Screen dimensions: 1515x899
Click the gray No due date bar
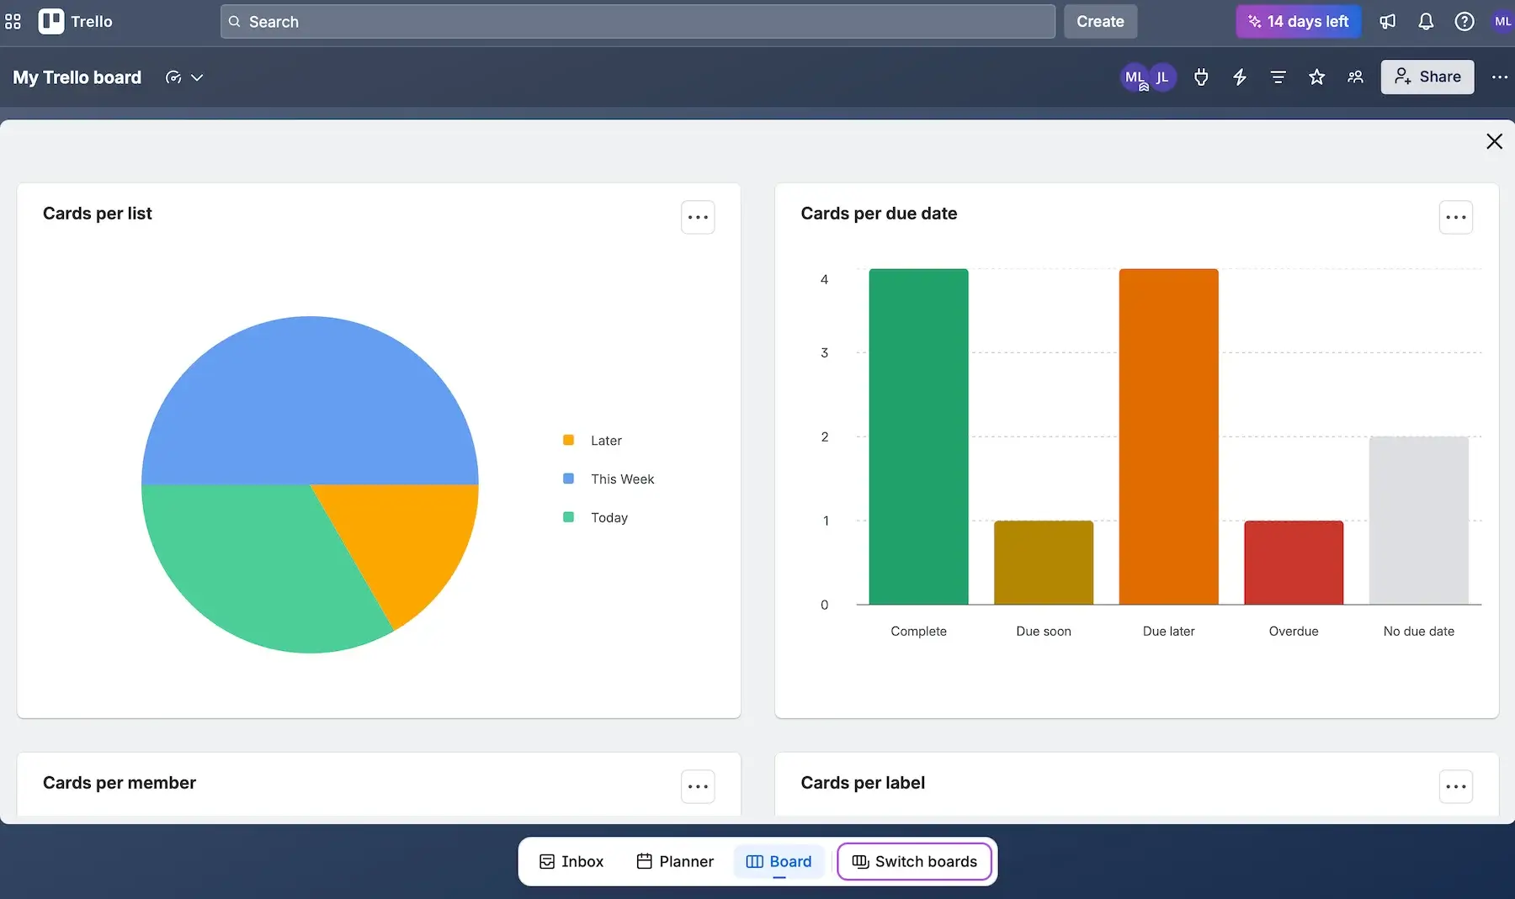(1418, 521)
